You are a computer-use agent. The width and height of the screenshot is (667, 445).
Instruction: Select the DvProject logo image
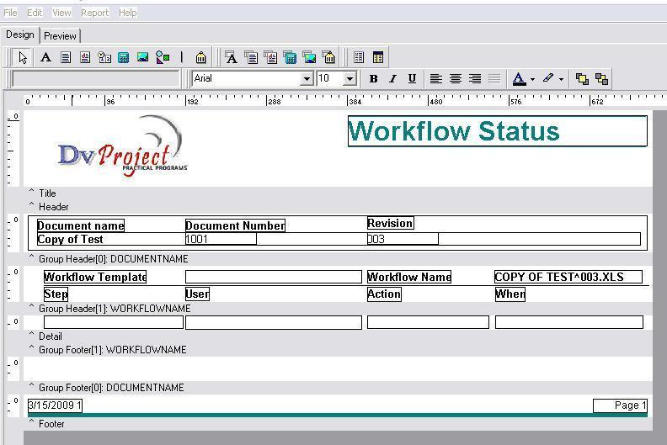(x=122, y=147)
